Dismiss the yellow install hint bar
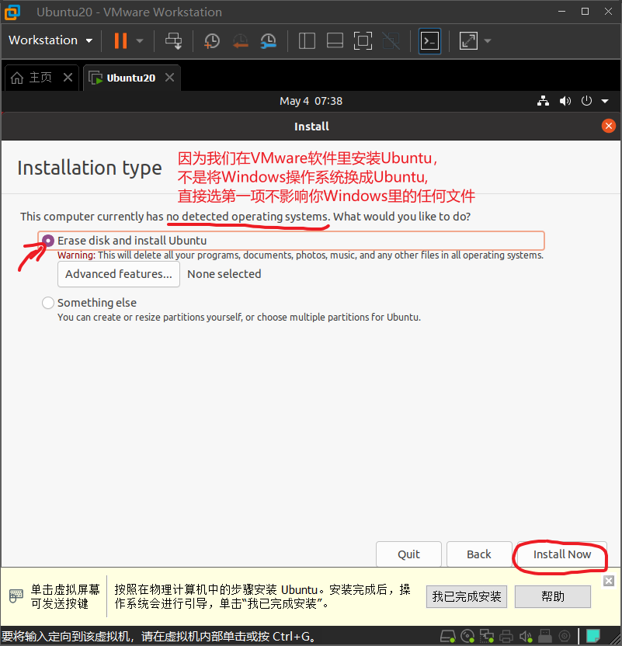 pyautogui.click(x=609, y=581)
